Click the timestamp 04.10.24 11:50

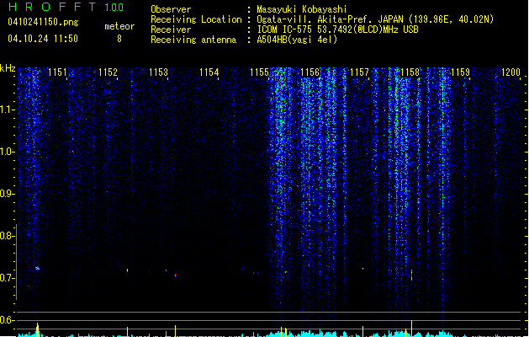coord(43,39)
